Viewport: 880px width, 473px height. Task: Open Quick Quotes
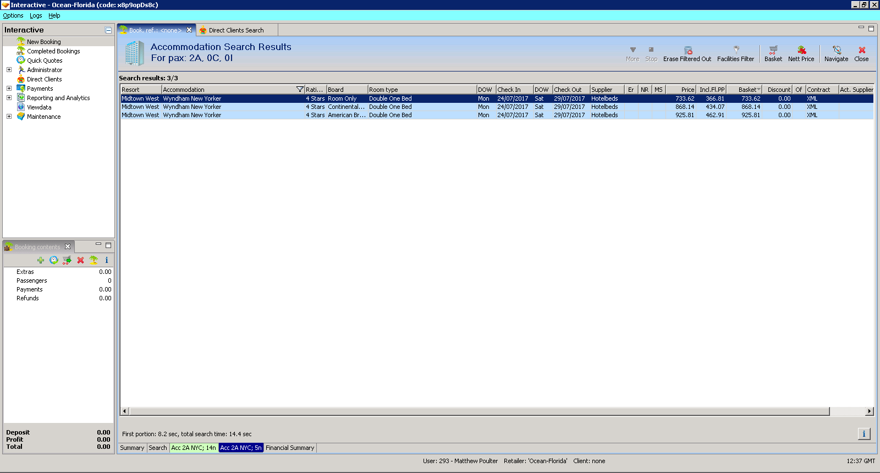point(45,61)
